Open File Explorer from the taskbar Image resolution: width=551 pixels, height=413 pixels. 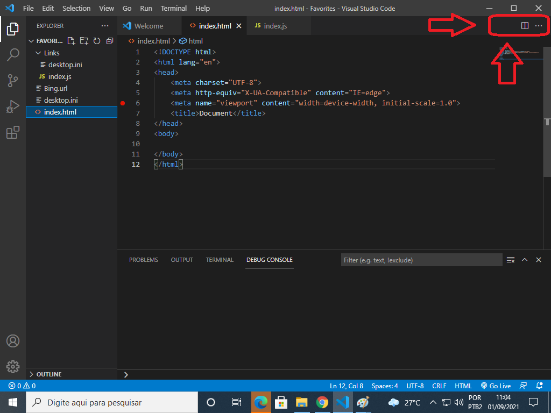click(301, 402)
